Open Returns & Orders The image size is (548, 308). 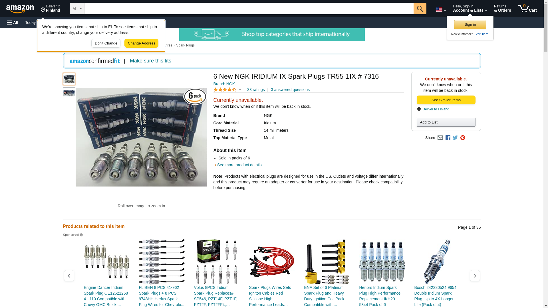pos(502,9)
